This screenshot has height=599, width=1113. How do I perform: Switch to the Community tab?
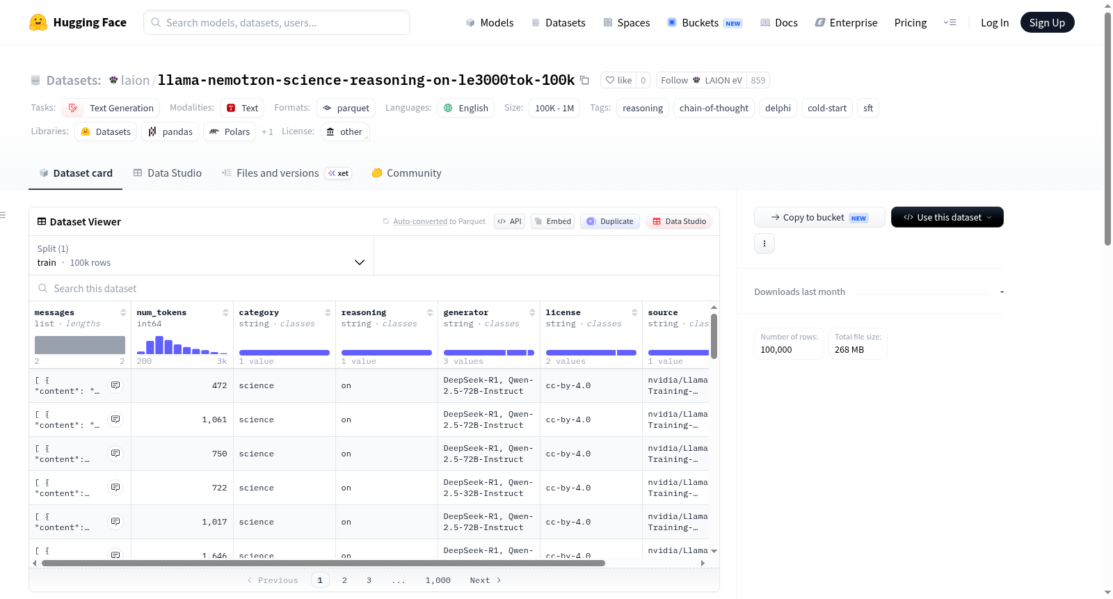(406, 173)
